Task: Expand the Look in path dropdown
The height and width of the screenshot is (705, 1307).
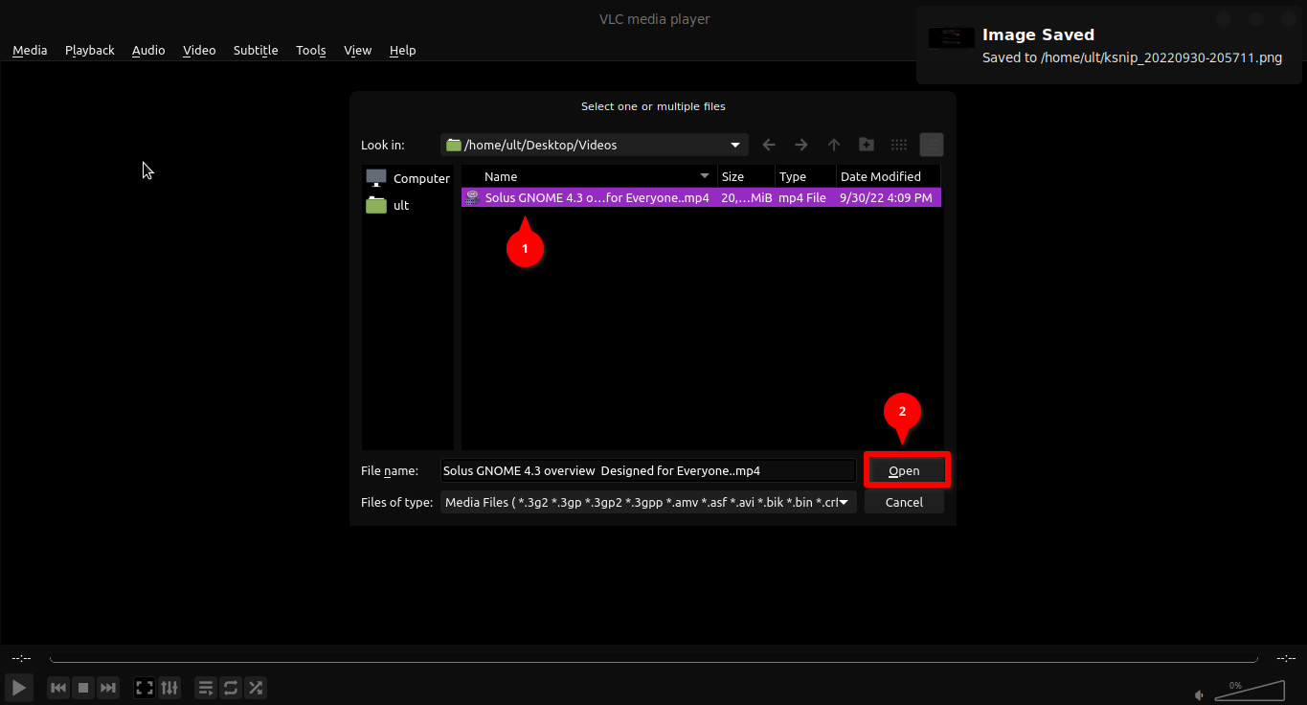Action: (x=735, y=146)
